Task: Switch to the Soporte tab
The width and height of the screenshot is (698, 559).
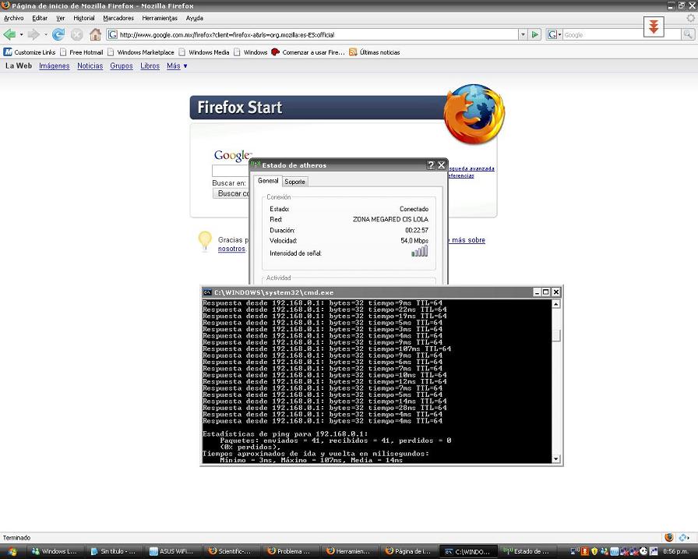Action: coord(294,182)
